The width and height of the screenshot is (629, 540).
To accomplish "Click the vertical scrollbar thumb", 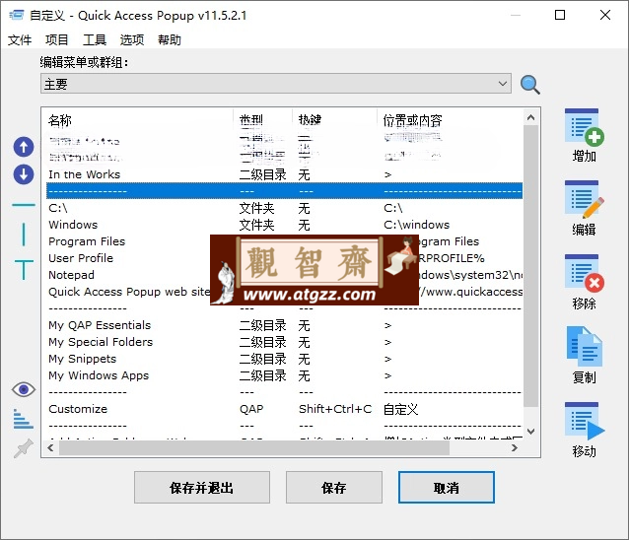I will pos(530,266).
